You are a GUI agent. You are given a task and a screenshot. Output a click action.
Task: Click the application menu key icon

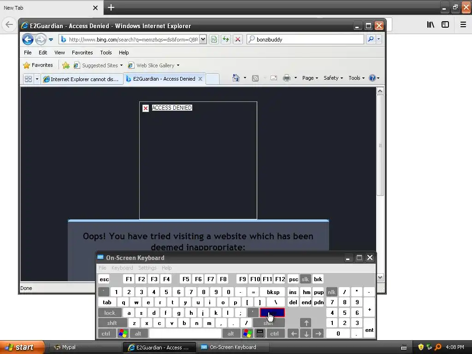260,334
